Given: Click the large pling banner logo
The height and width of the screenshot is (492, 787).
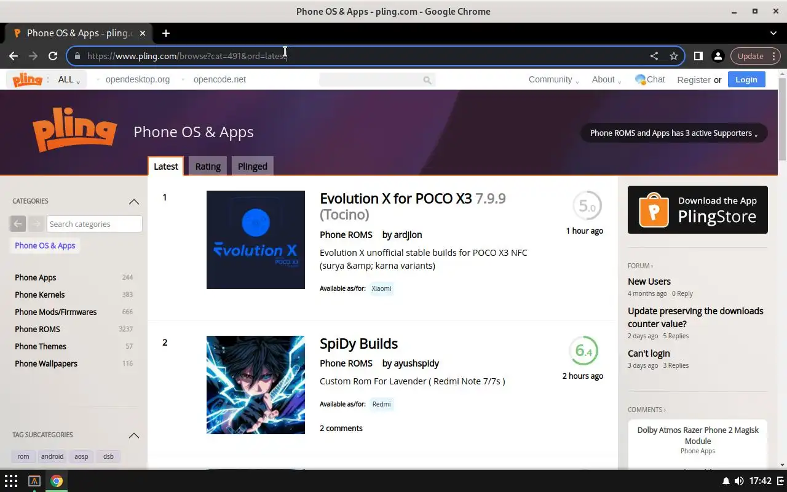Looking at the screenshot, I should click(74, 129).
